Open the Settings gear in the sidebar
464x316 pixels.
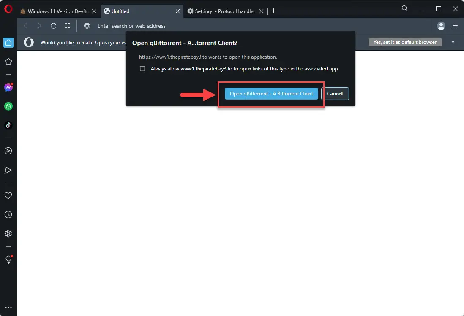pyautogui.click(x=8, y=234)
